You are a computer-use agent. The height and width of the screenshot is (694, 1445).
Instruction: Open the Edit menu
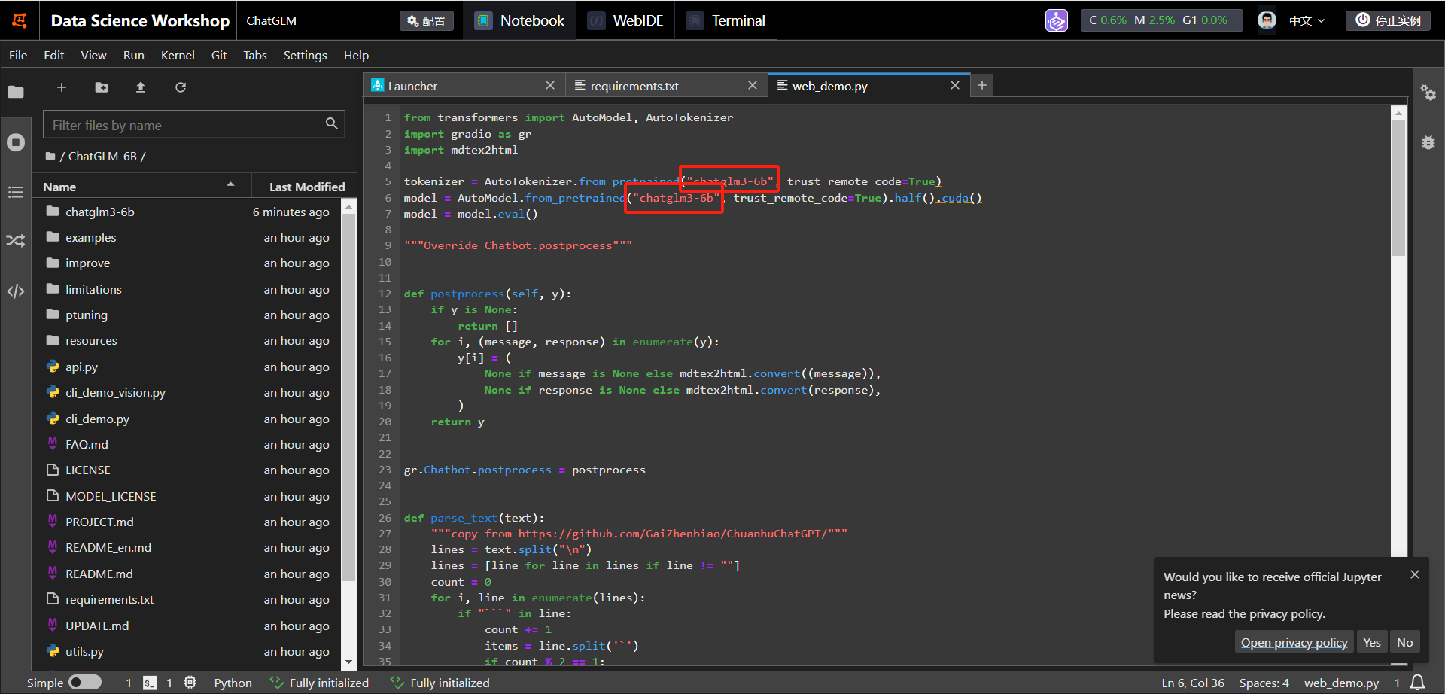(54, 55)
